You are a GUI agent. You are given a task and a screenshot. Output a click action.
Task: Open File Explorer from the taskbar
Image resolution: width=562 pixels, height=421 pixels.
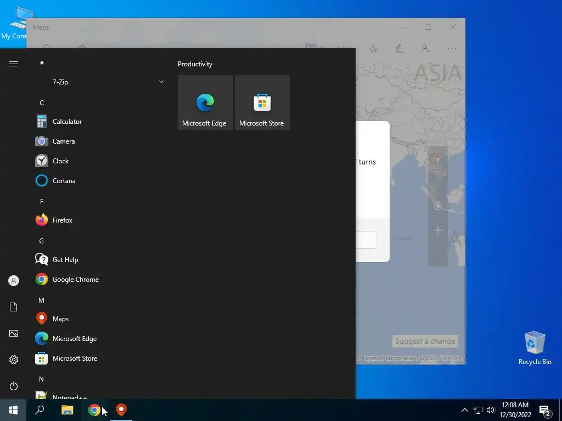[x=67, y=410]
